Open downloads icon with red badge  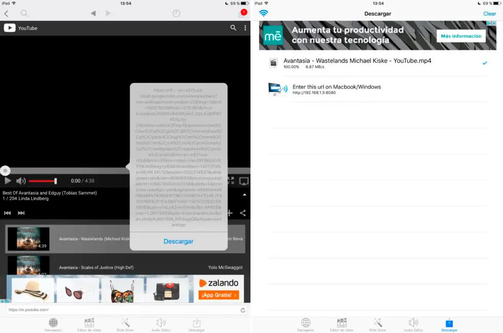(243, 13)
